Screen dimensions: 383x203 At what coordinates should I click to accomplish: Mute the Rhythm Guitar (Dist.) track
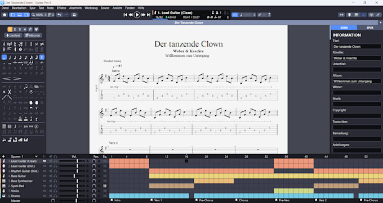click(51, 171)
